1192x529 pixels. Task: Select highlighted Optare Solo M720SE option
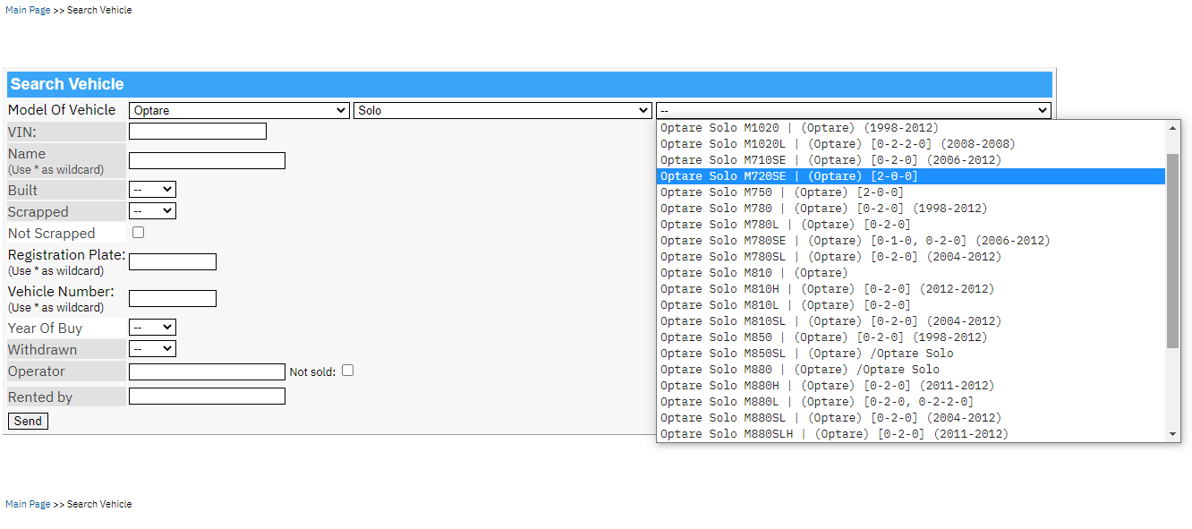(x=911, y=176)
